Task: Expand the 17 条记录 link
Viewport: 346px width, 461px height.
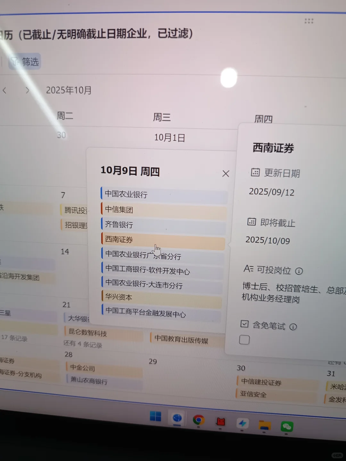Action: point(14,338)
